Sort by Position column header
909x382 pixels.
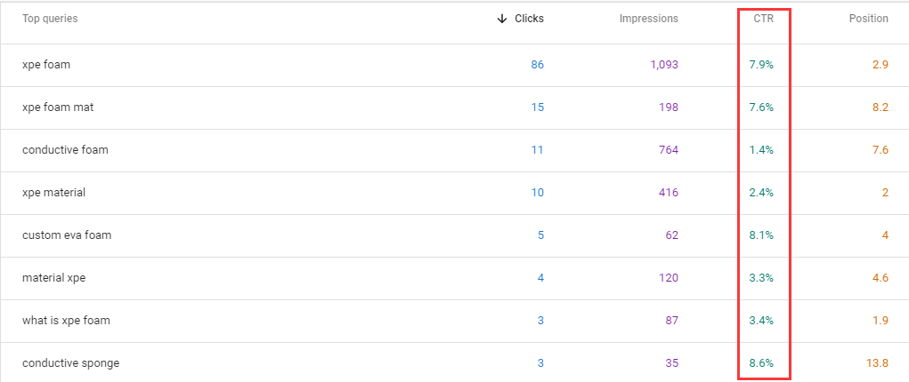868,19
